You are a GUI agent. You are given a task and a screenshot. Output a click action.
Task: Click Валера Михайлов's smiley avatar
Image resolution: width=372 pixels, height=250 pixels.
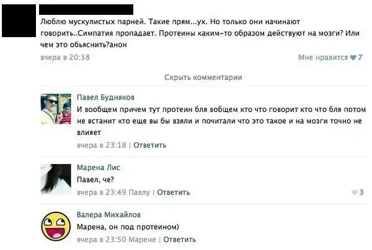pyautogui.click(x=56, y=226)
